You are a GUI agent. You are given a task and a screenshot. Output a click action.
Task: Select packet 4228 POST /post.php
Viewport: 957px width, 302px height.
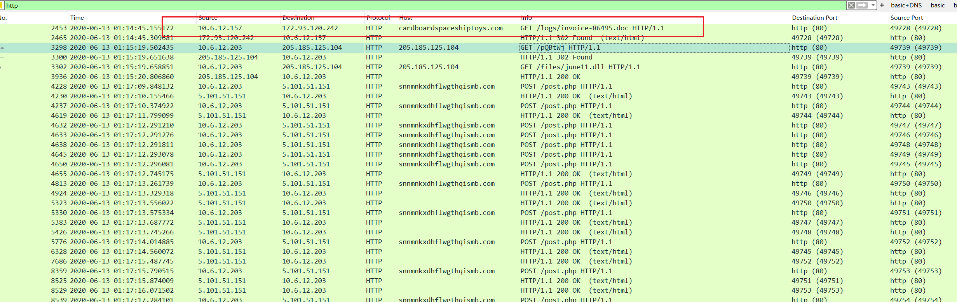566,86
